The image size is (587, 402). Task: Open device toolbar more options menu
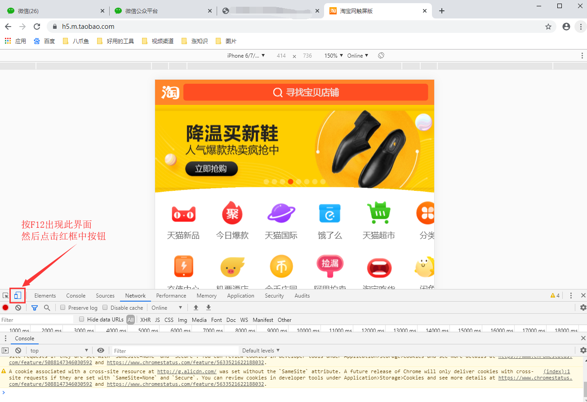(582, 55)
